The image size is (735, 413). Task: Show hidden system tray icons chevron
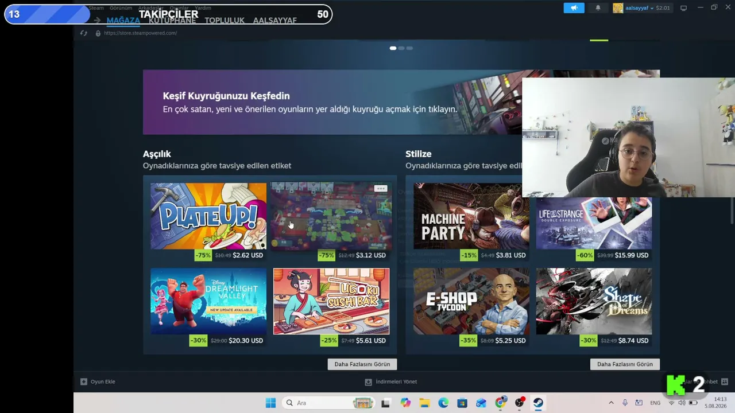611,403
